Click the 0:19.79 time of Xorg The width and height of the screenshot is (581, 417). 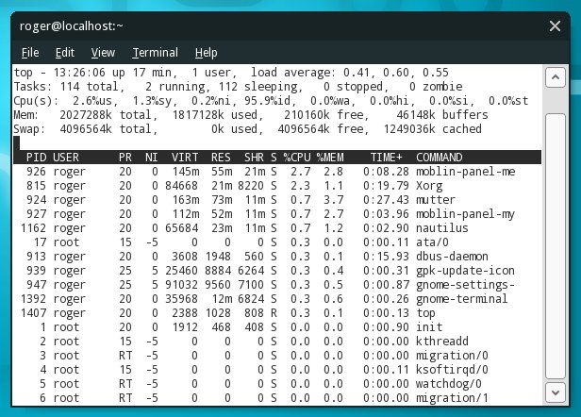386,186
